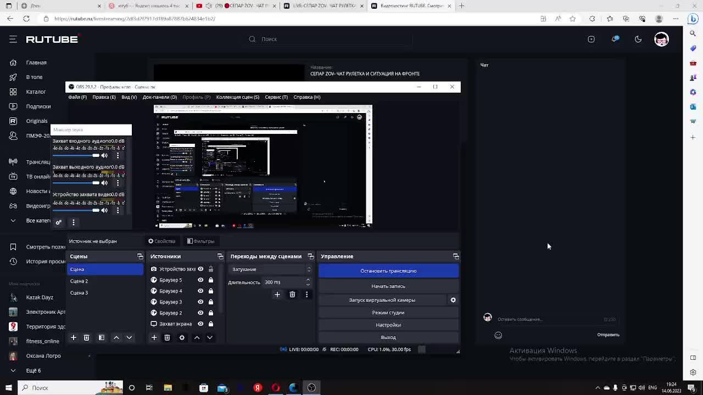Switch RUTUBE dark mode with the moon icon

click(x=638, y=39)
